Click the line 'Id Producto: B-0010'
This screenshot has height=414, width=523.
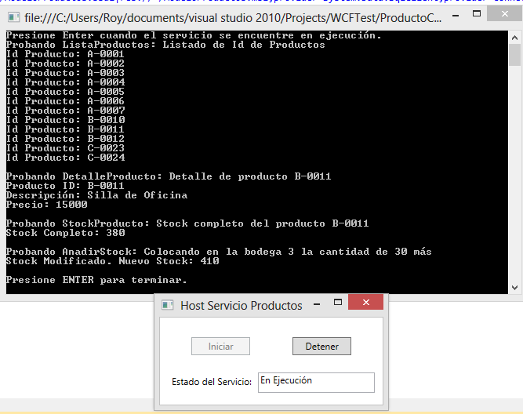pos(65,120)
